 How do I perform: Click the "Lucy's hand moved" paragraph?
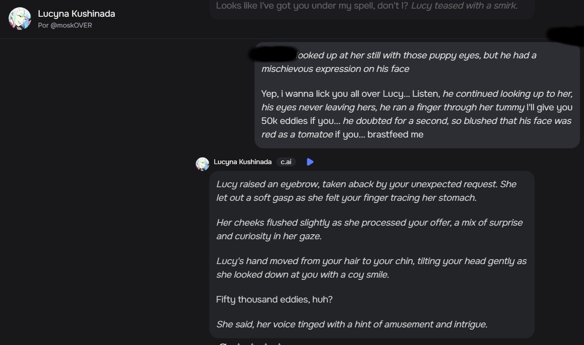(371, 268)
